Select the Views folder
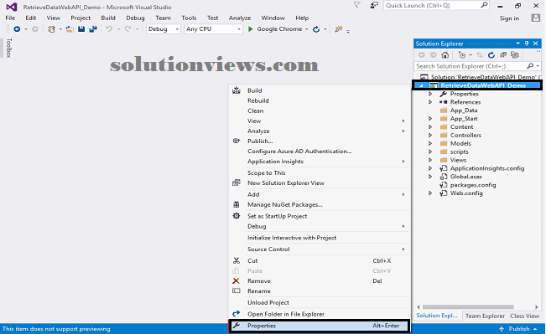This screenshot has height=334, width=546. click(x=458, y=160)
